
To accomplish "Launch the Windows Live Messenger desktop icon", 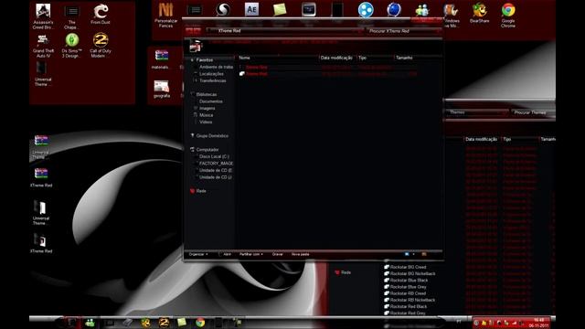I will 422,10.
